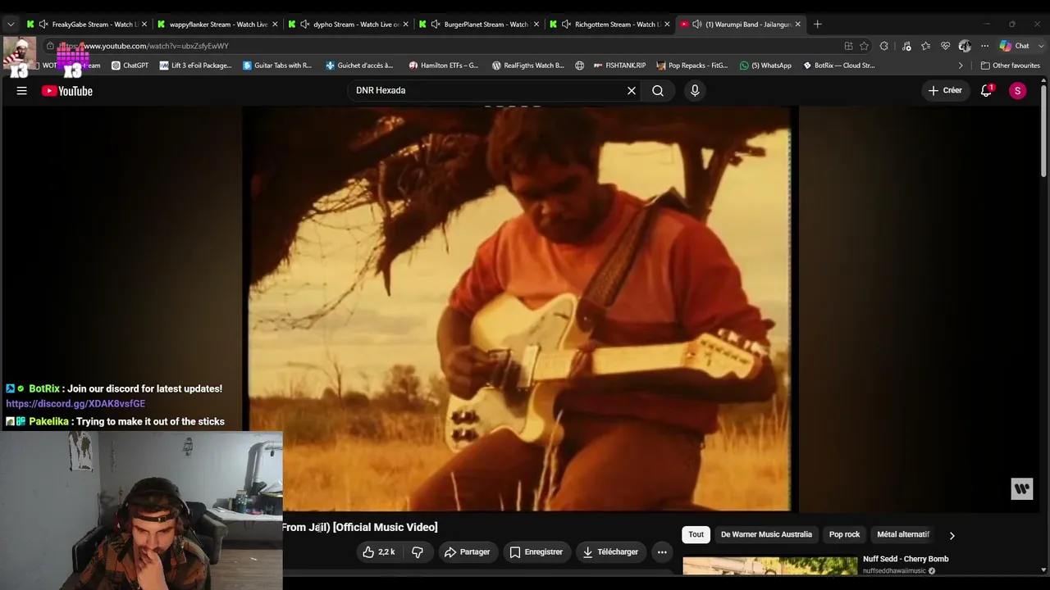The image size is (1050, 590).
Task: Mute the dypho Stream tab audio icon
Action: (x=305, y=25)
